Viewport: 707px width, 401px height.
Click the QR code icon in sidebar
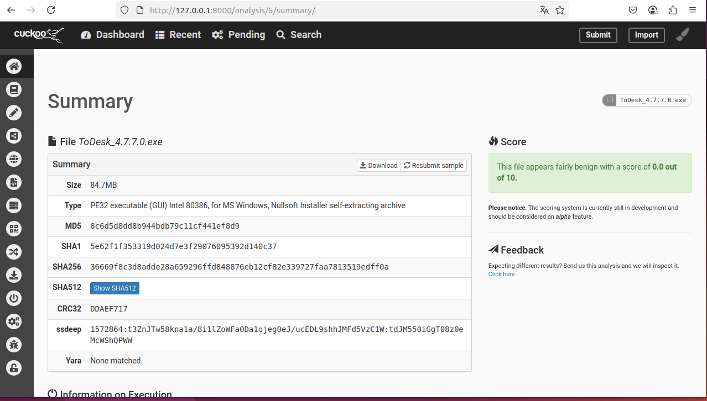(x=14, y=229)
